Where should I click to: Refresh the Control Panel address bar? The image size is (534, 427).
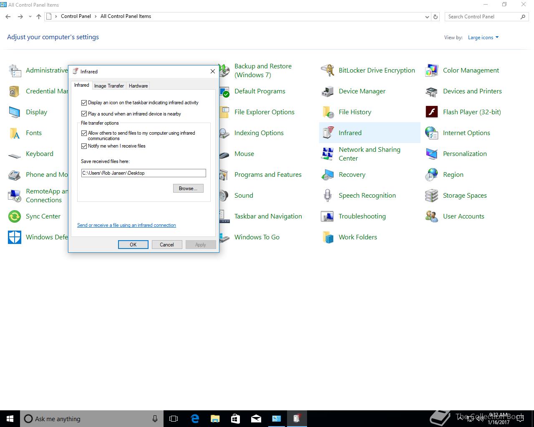pyautogui.click(x=436, y=17)
